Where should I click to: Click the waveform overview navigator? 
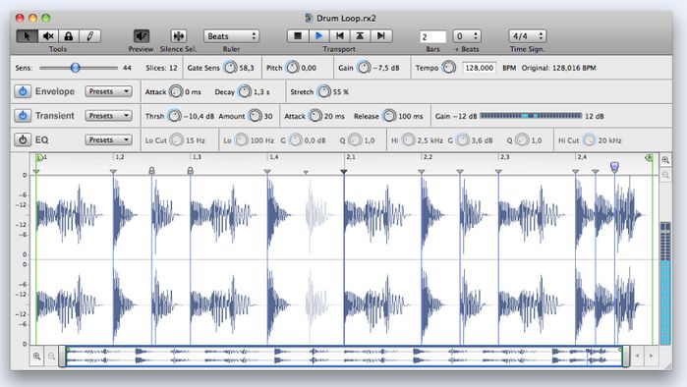point(344,357)
